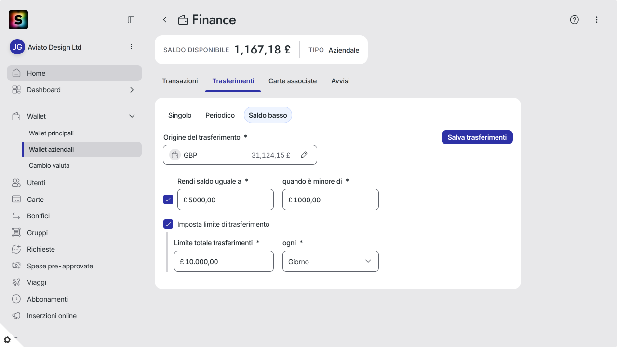Click the Rendi saldo uguale amount field

(226, 200)
